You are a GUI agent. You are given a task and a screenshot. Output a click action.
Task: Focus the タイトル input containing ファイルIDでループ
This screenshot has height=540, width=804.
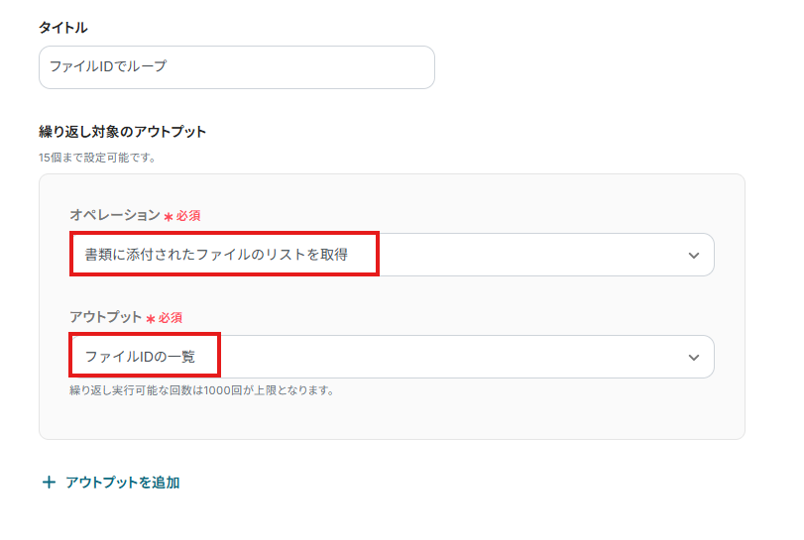(x=236, y=67)
